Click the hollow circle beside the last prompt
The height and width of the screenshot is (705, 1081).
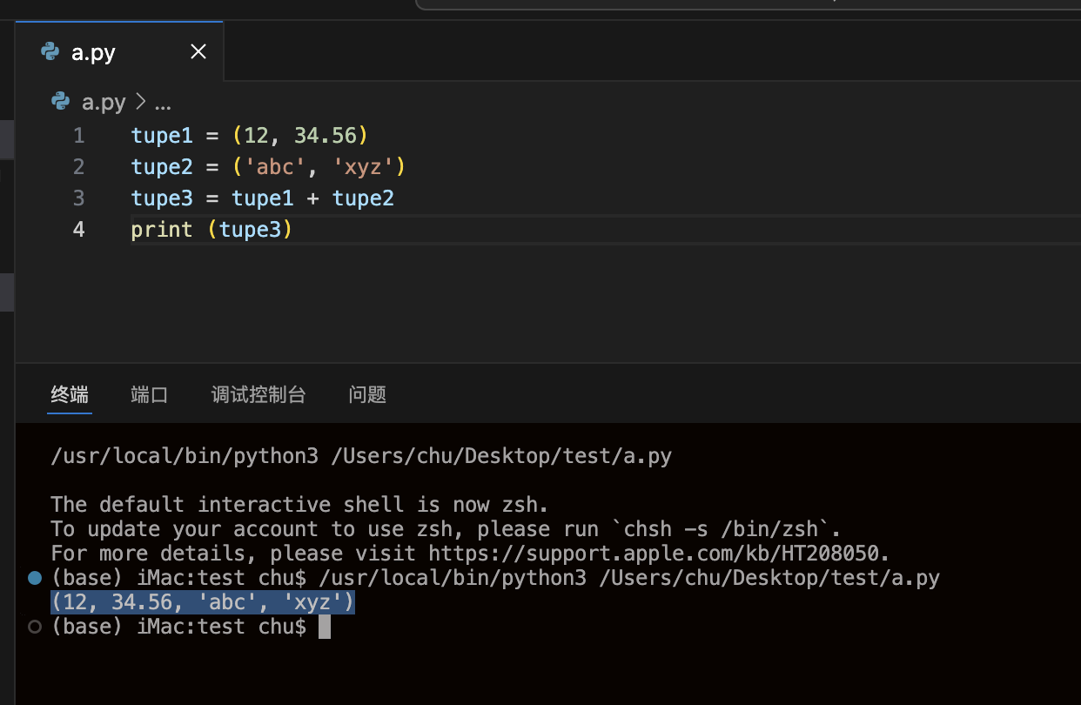(35, 627)
